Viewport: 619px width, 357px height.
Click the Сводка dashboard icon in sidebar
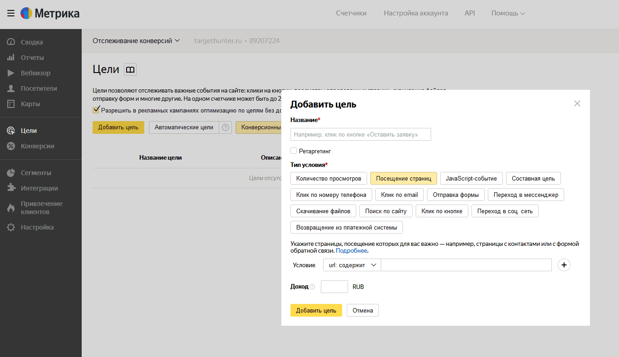(x=11, y=42)
